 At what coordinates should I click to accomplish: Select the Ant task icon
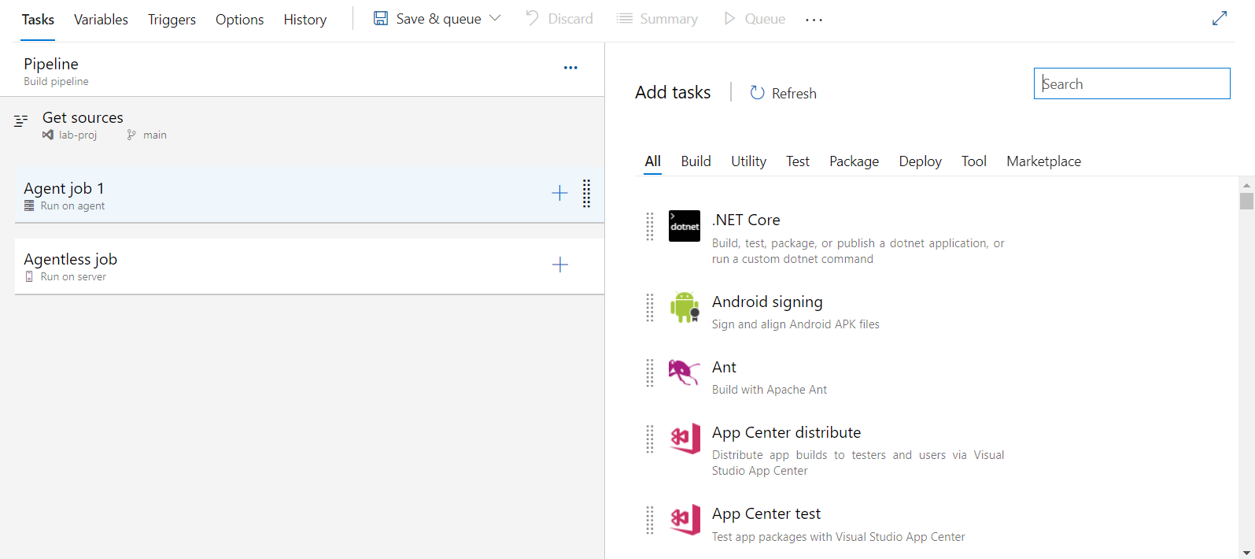tap(684, 372)
